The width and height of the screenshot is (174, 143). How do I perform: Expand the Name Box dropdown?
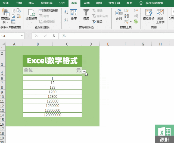tap(22, 36)
